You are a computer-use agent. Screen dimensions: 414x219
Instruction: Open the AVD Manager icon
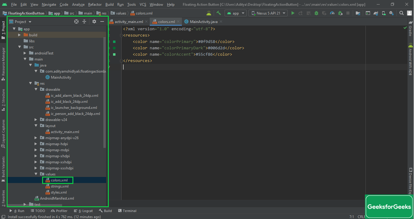click(384, 13)
